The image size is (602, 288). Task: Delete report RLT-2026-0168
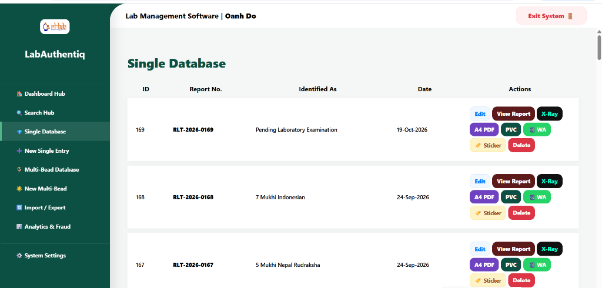pos(521,213)
